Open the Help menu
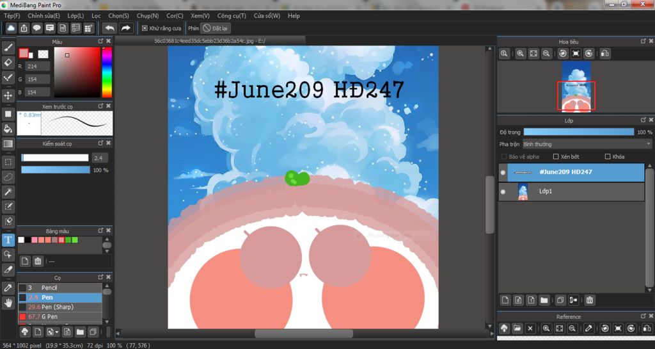 294,15
